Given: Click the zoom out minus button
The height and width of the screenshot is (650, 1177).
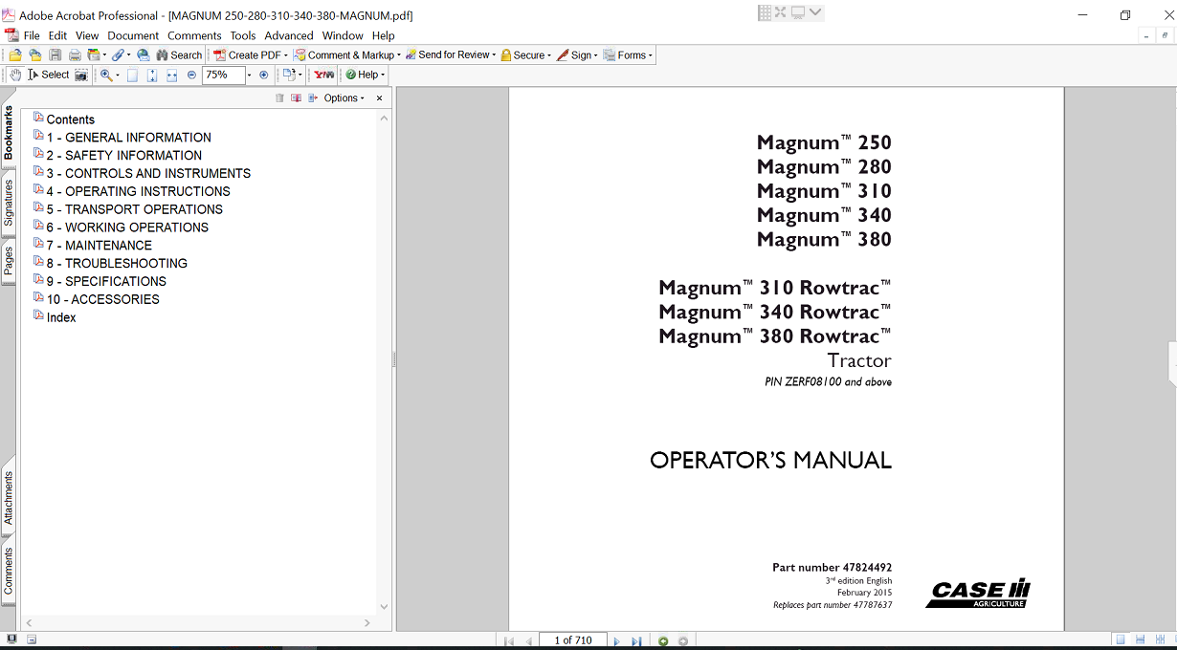Looking at the screenshot, I should [191, 75].
